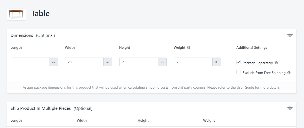Viewport: 304px width, 128px height.
Task: Click the Exclude from Free Shipping label text
Action: tap(264, 73)
